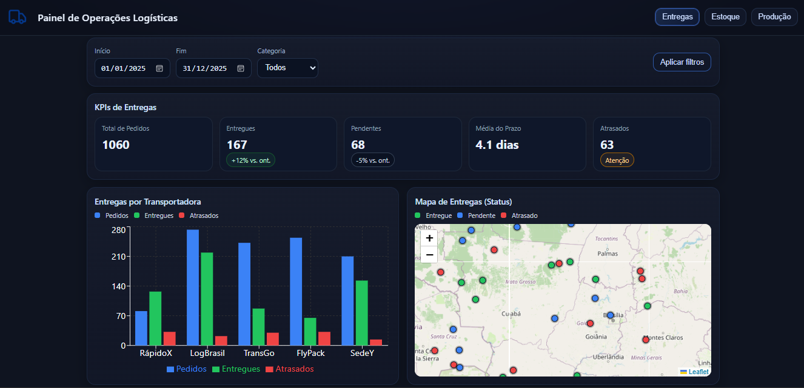Expand the Categoria dropdown showing Todos
804x388 pixels.
click(x=287, y=68)
